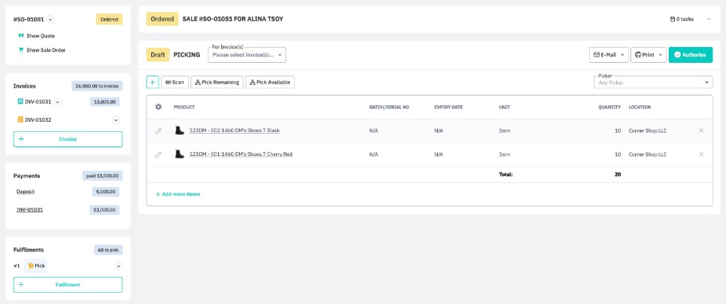
Task: Add a new Invoice
Action: tap(68, 139)
